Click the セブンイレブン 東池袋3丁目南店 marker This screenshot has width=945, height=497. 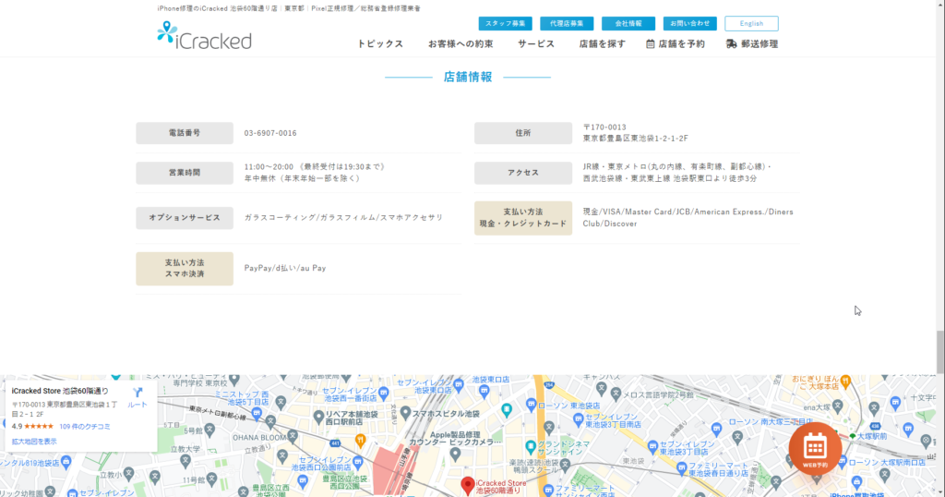(578, 418)
